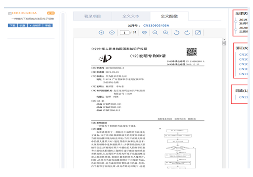Click the patent title under CN110602403A
Image resolution: width=253 pixels, height=177 pixels.
[33, 19]
